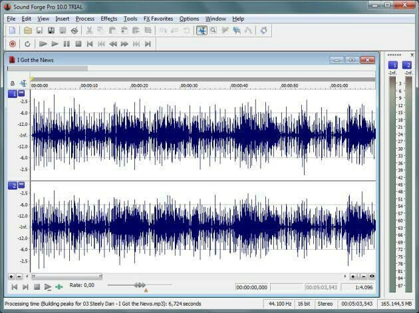Click Go to Start in data window transport
This screenshot has height=313, width=419.
[15, 287]
